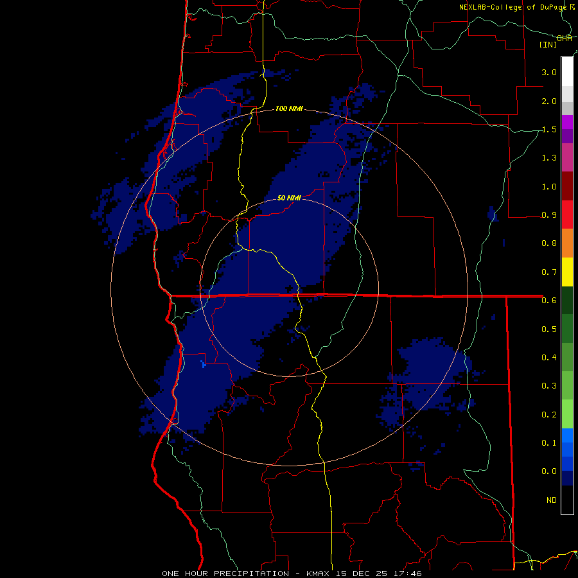
Task: Click the 0.1 legend value
Action: click(549, 442)
